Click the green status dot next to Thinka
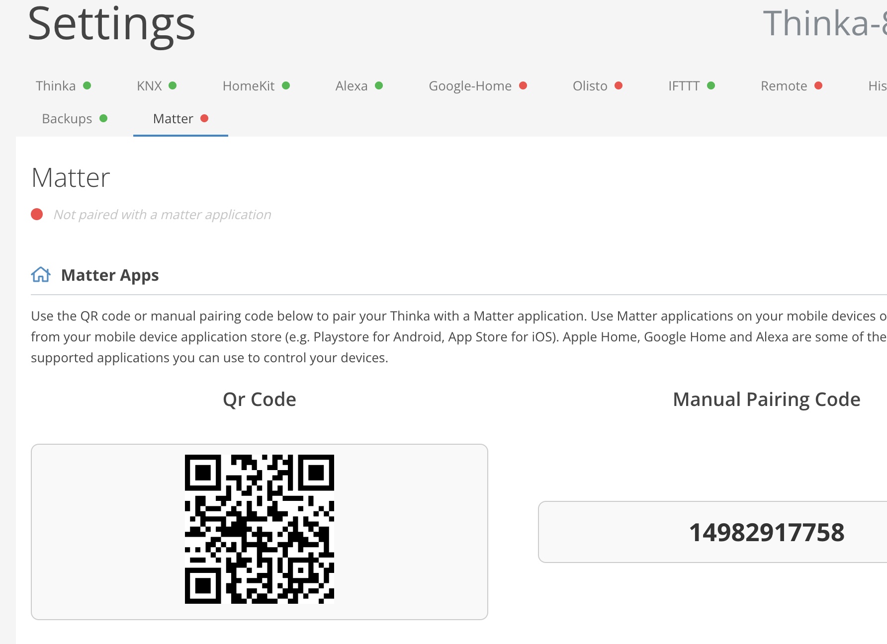Screen dimensions: 887x644 click(x=87, y=85)
